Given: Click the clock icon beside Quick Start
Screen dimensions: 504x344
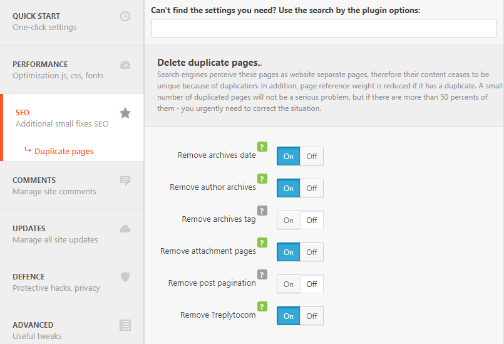Looking at the screenshot, I should 125,16.
